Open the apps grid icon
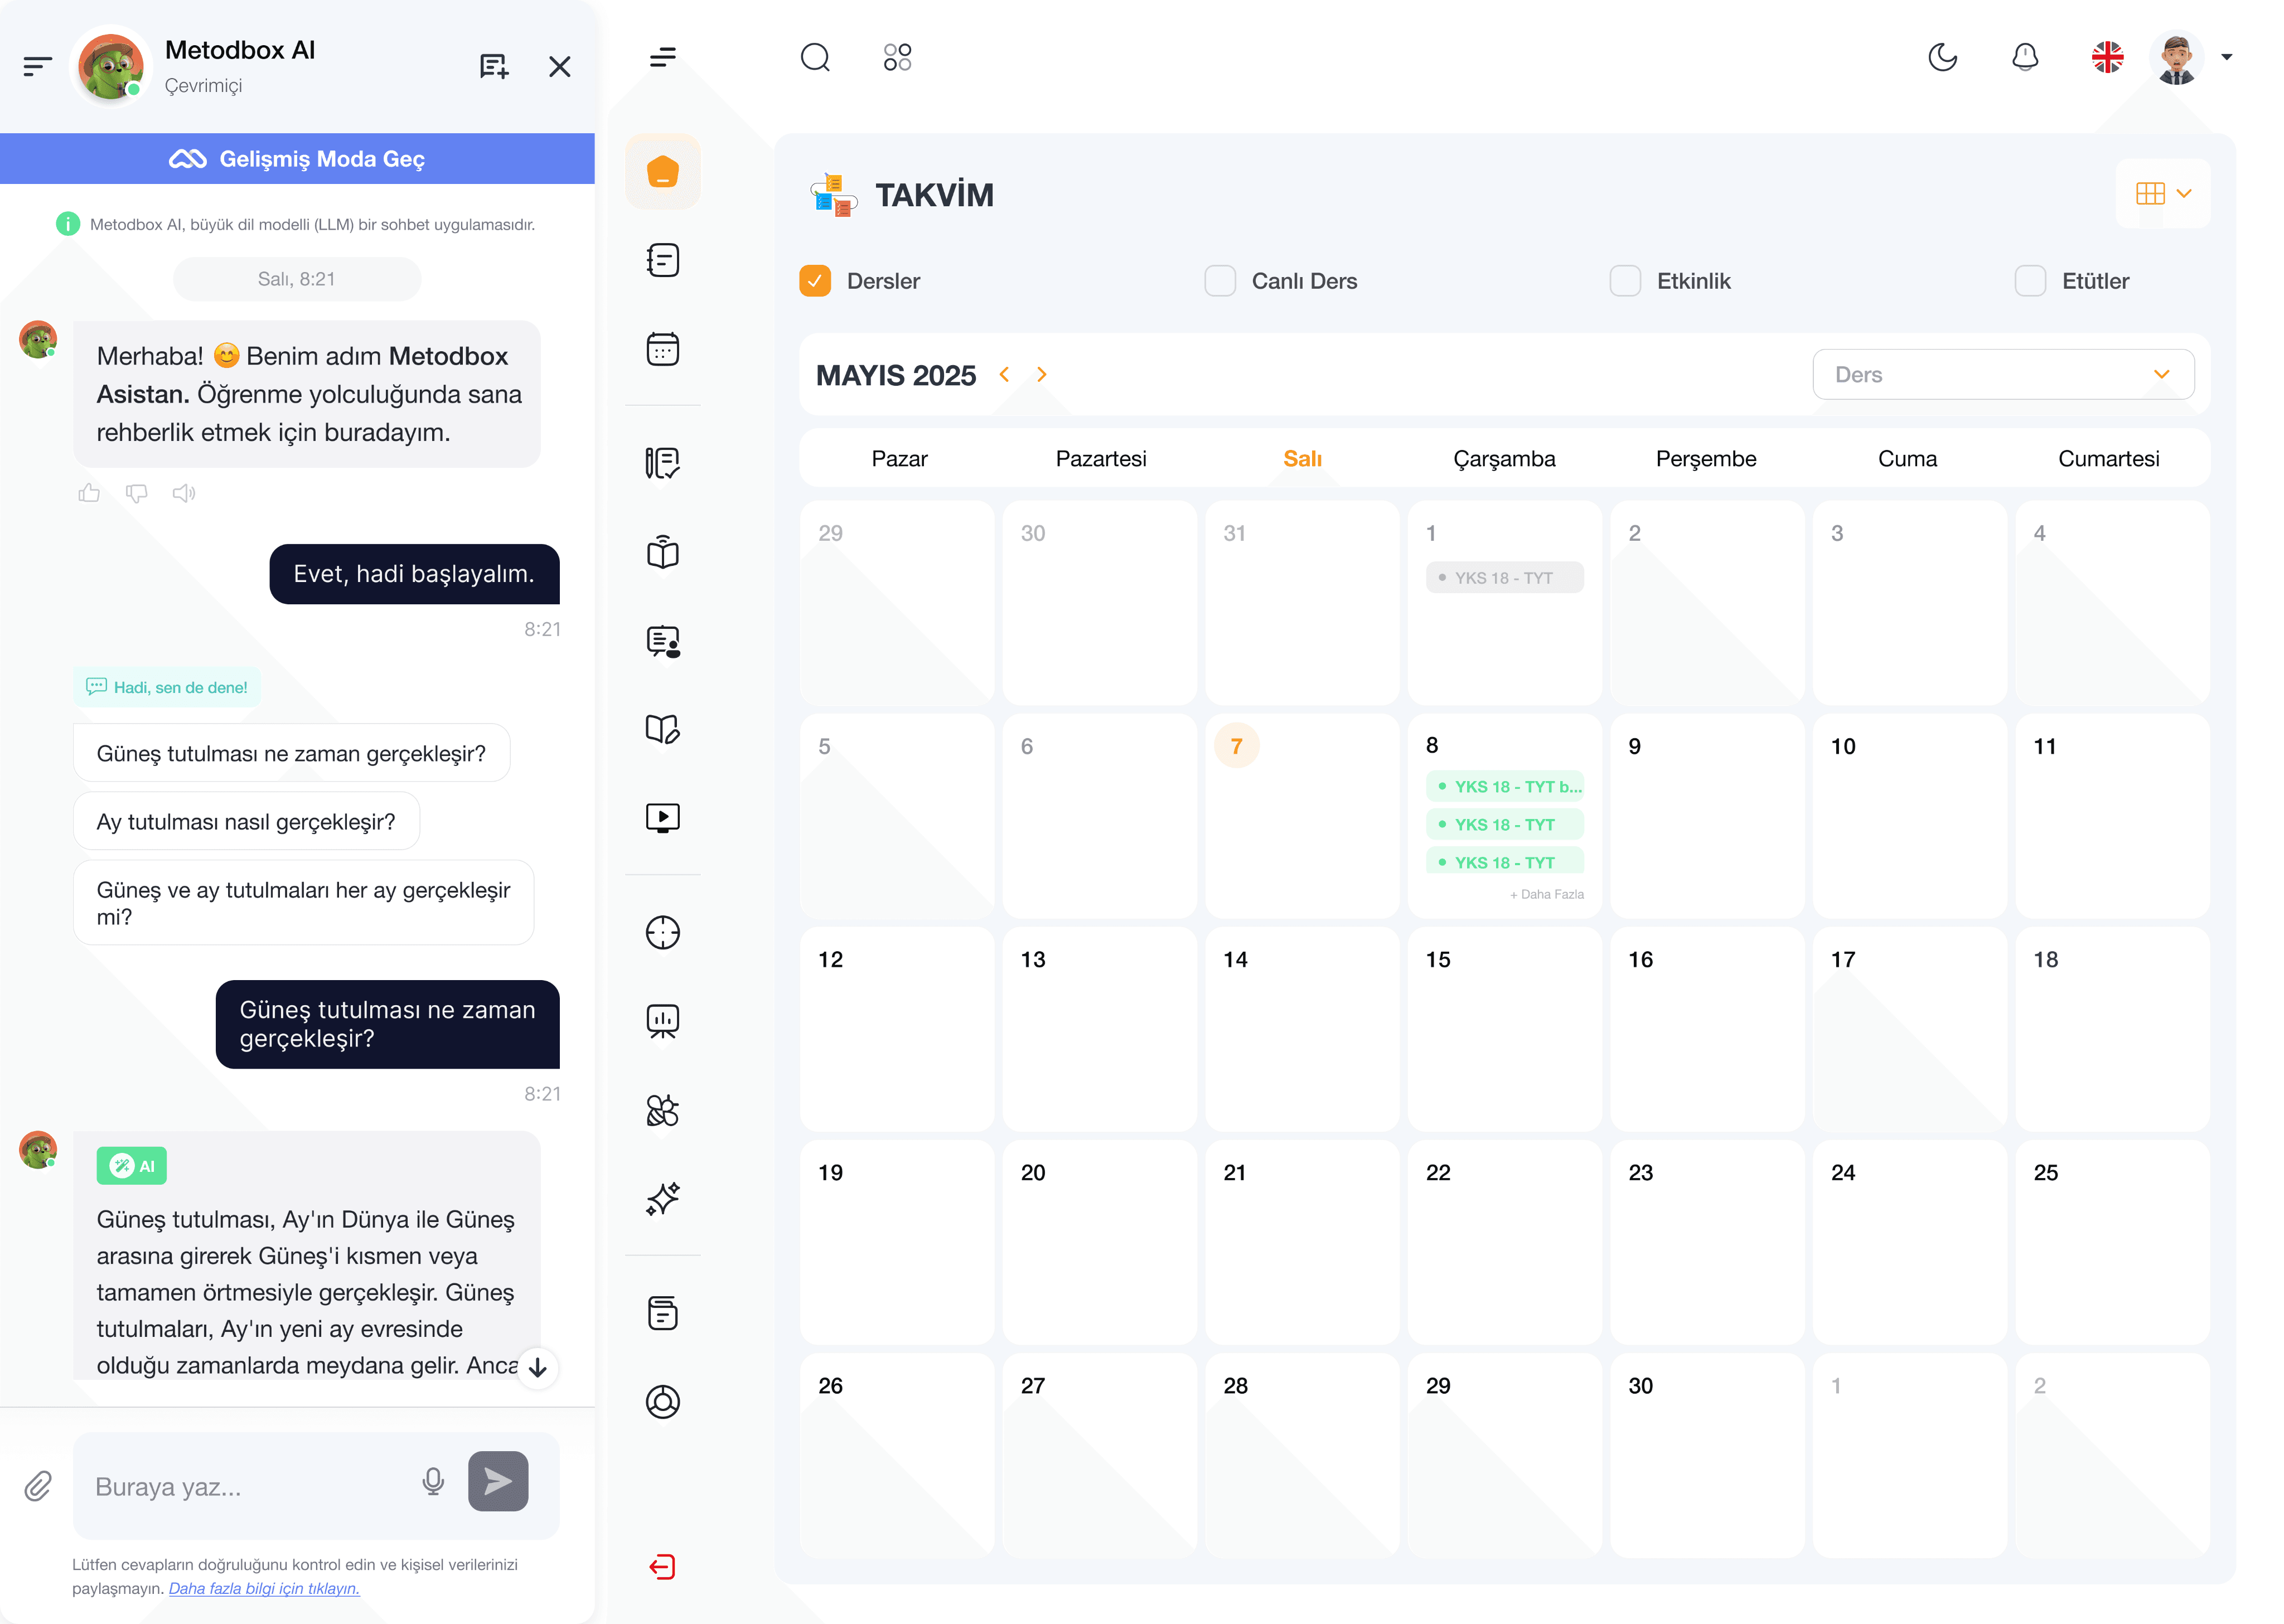 click(897, 57)
